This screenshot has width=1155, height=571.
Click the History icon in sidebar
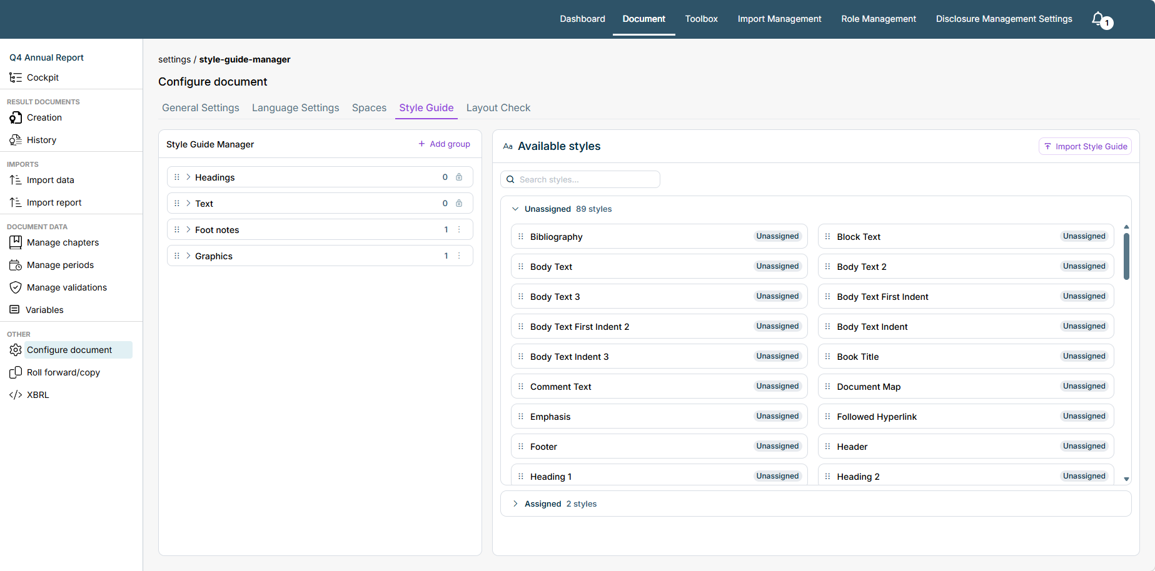click(x=16, y=140)
